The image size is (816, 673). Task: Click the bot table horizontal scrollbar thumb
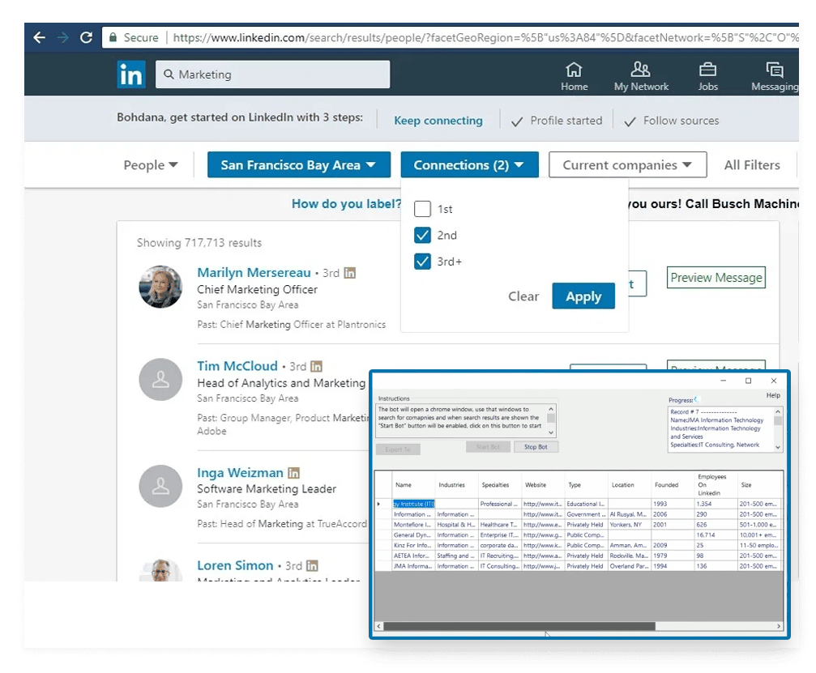[519, 626]
